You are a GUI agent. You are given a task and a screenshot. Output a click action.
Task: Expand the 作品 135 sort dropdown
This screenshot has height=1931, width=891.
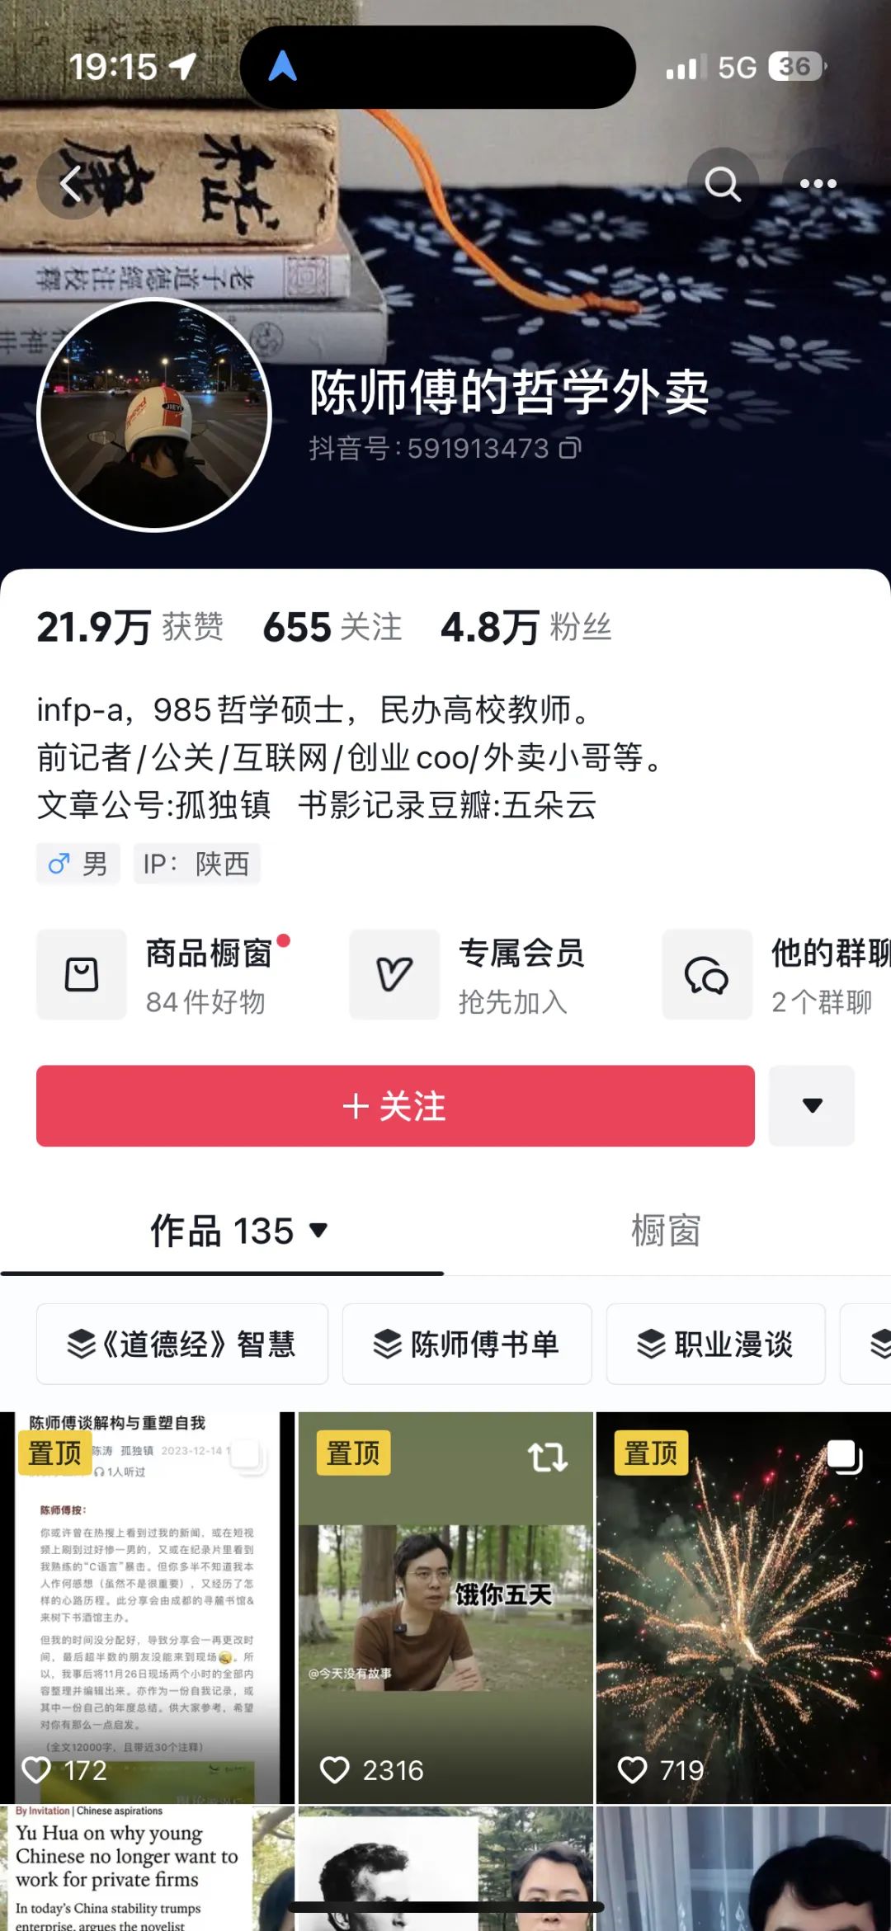(x=318, y=1231)
